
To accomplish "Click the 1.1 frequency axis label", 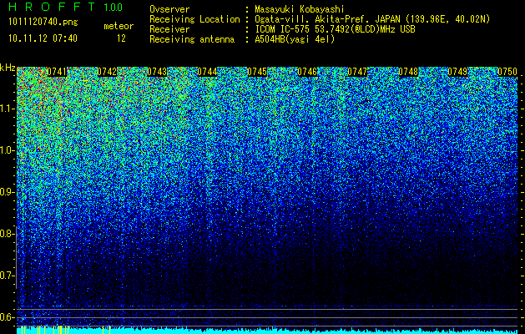I will (8, 109).
